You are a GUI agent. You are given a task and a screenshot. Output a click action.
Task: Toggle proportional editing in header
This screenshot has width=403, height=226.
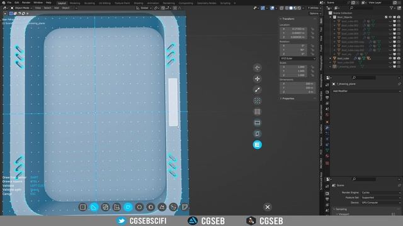pos(175,8)
